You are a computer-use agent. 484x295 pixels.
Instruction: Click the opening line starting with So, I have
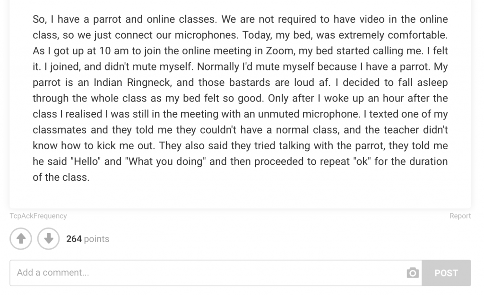click(x=240, y=19)
